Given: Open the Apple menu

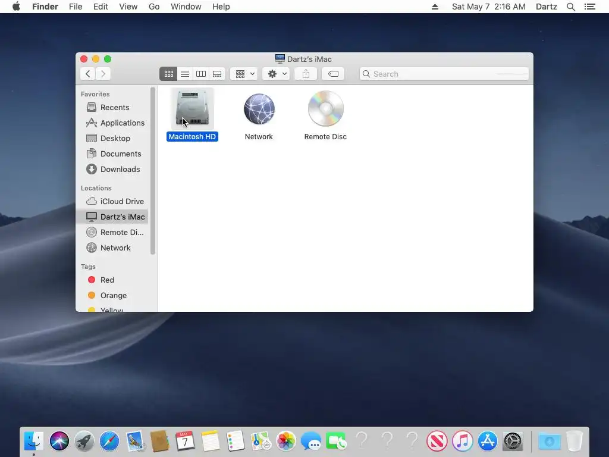Looking at the screenshot, I should (16, 7).
